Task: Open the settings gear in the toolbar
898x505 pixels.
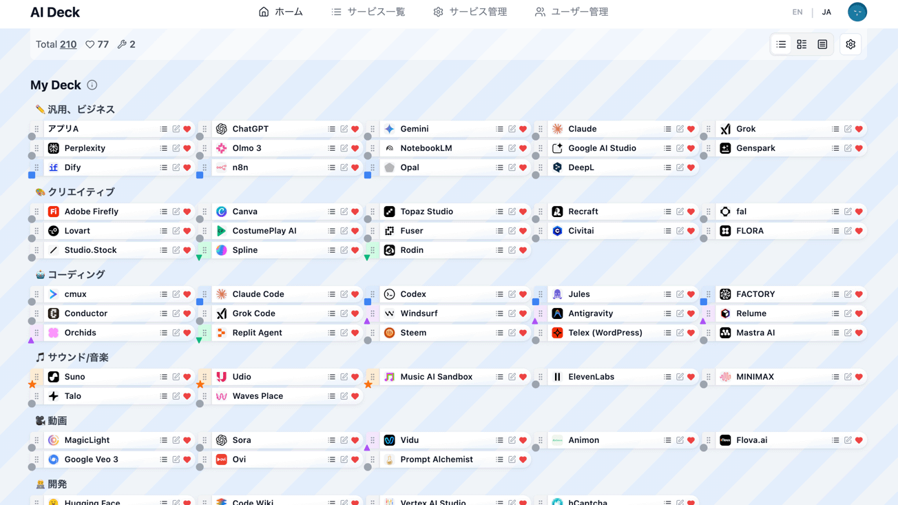Action: coord(850,45)
